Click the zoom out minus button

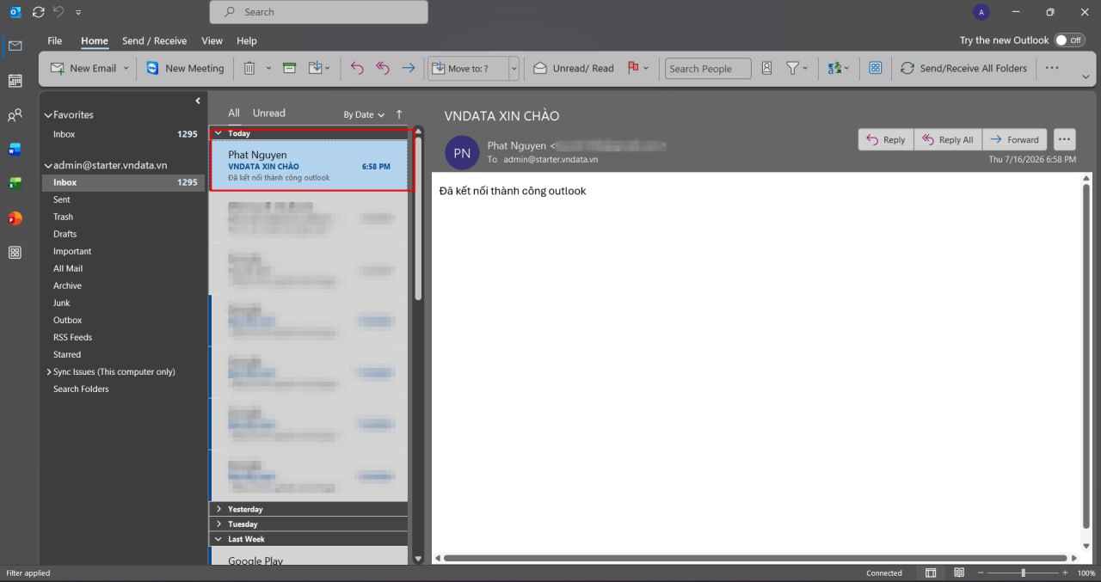pos(980,573)
